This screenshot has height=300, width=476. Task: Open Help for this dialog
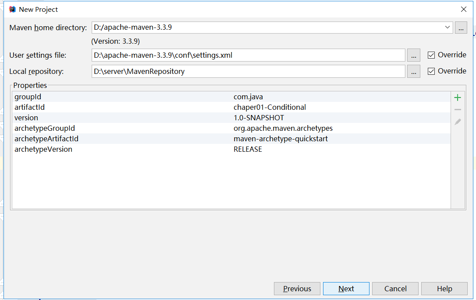(x=444, y=289)
